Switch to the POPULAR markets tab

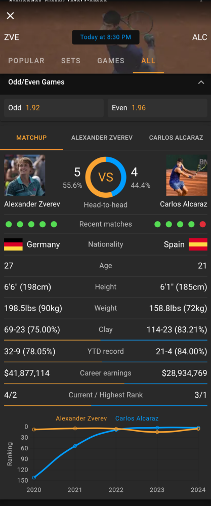(x=26, y=61)
